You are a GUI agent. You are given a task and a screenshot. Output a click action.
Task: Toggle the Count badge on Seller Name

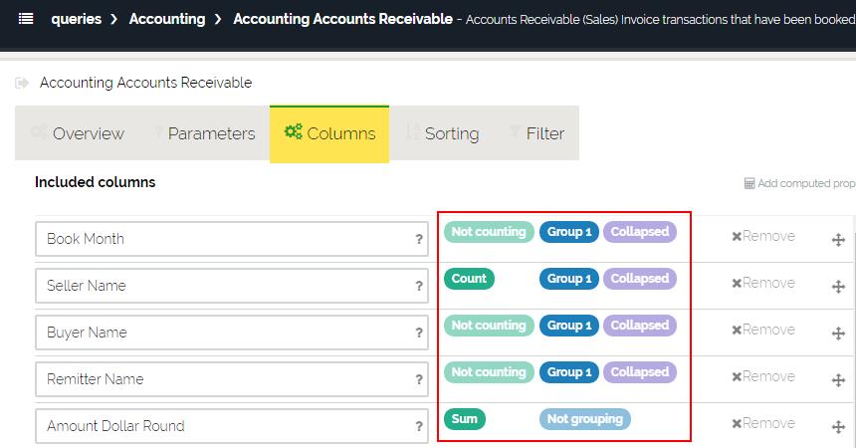tap(469, 279)
